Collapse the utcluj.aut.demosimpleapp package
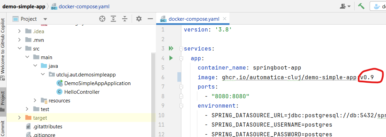 click(43, 74)
